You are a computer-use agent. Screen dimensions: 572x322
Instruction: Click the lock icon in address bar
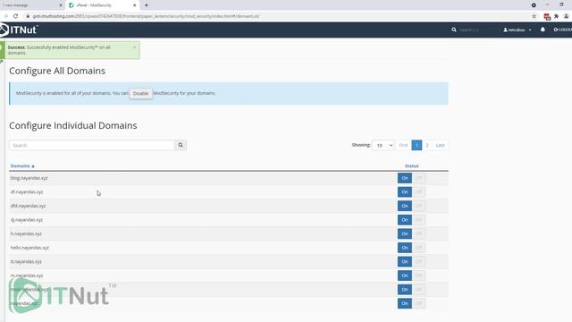tap(28, 16)
